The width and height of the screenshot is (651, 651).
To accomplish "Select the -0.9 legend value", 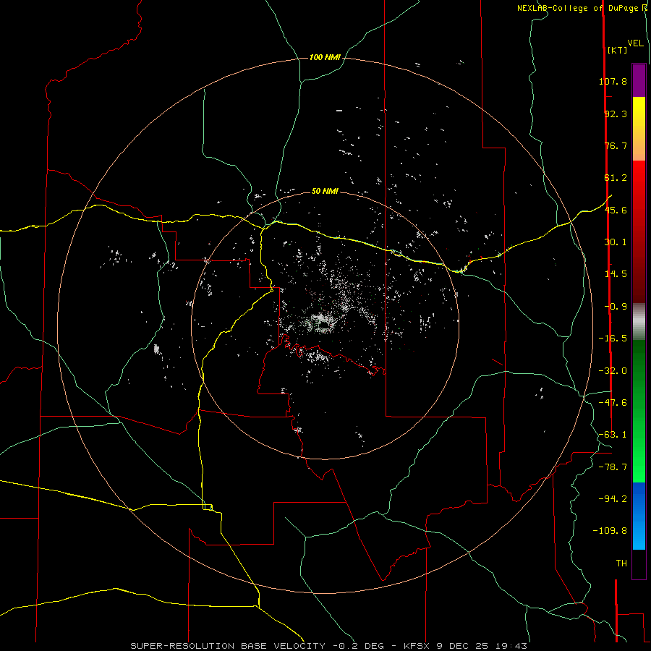I will (x=616, y=307).
